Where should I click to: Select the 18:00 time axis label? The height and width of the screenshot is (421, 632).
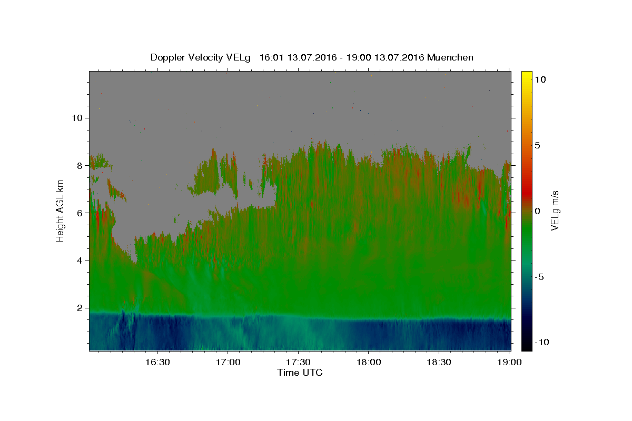pyautogui.click(x=369, y=362)
